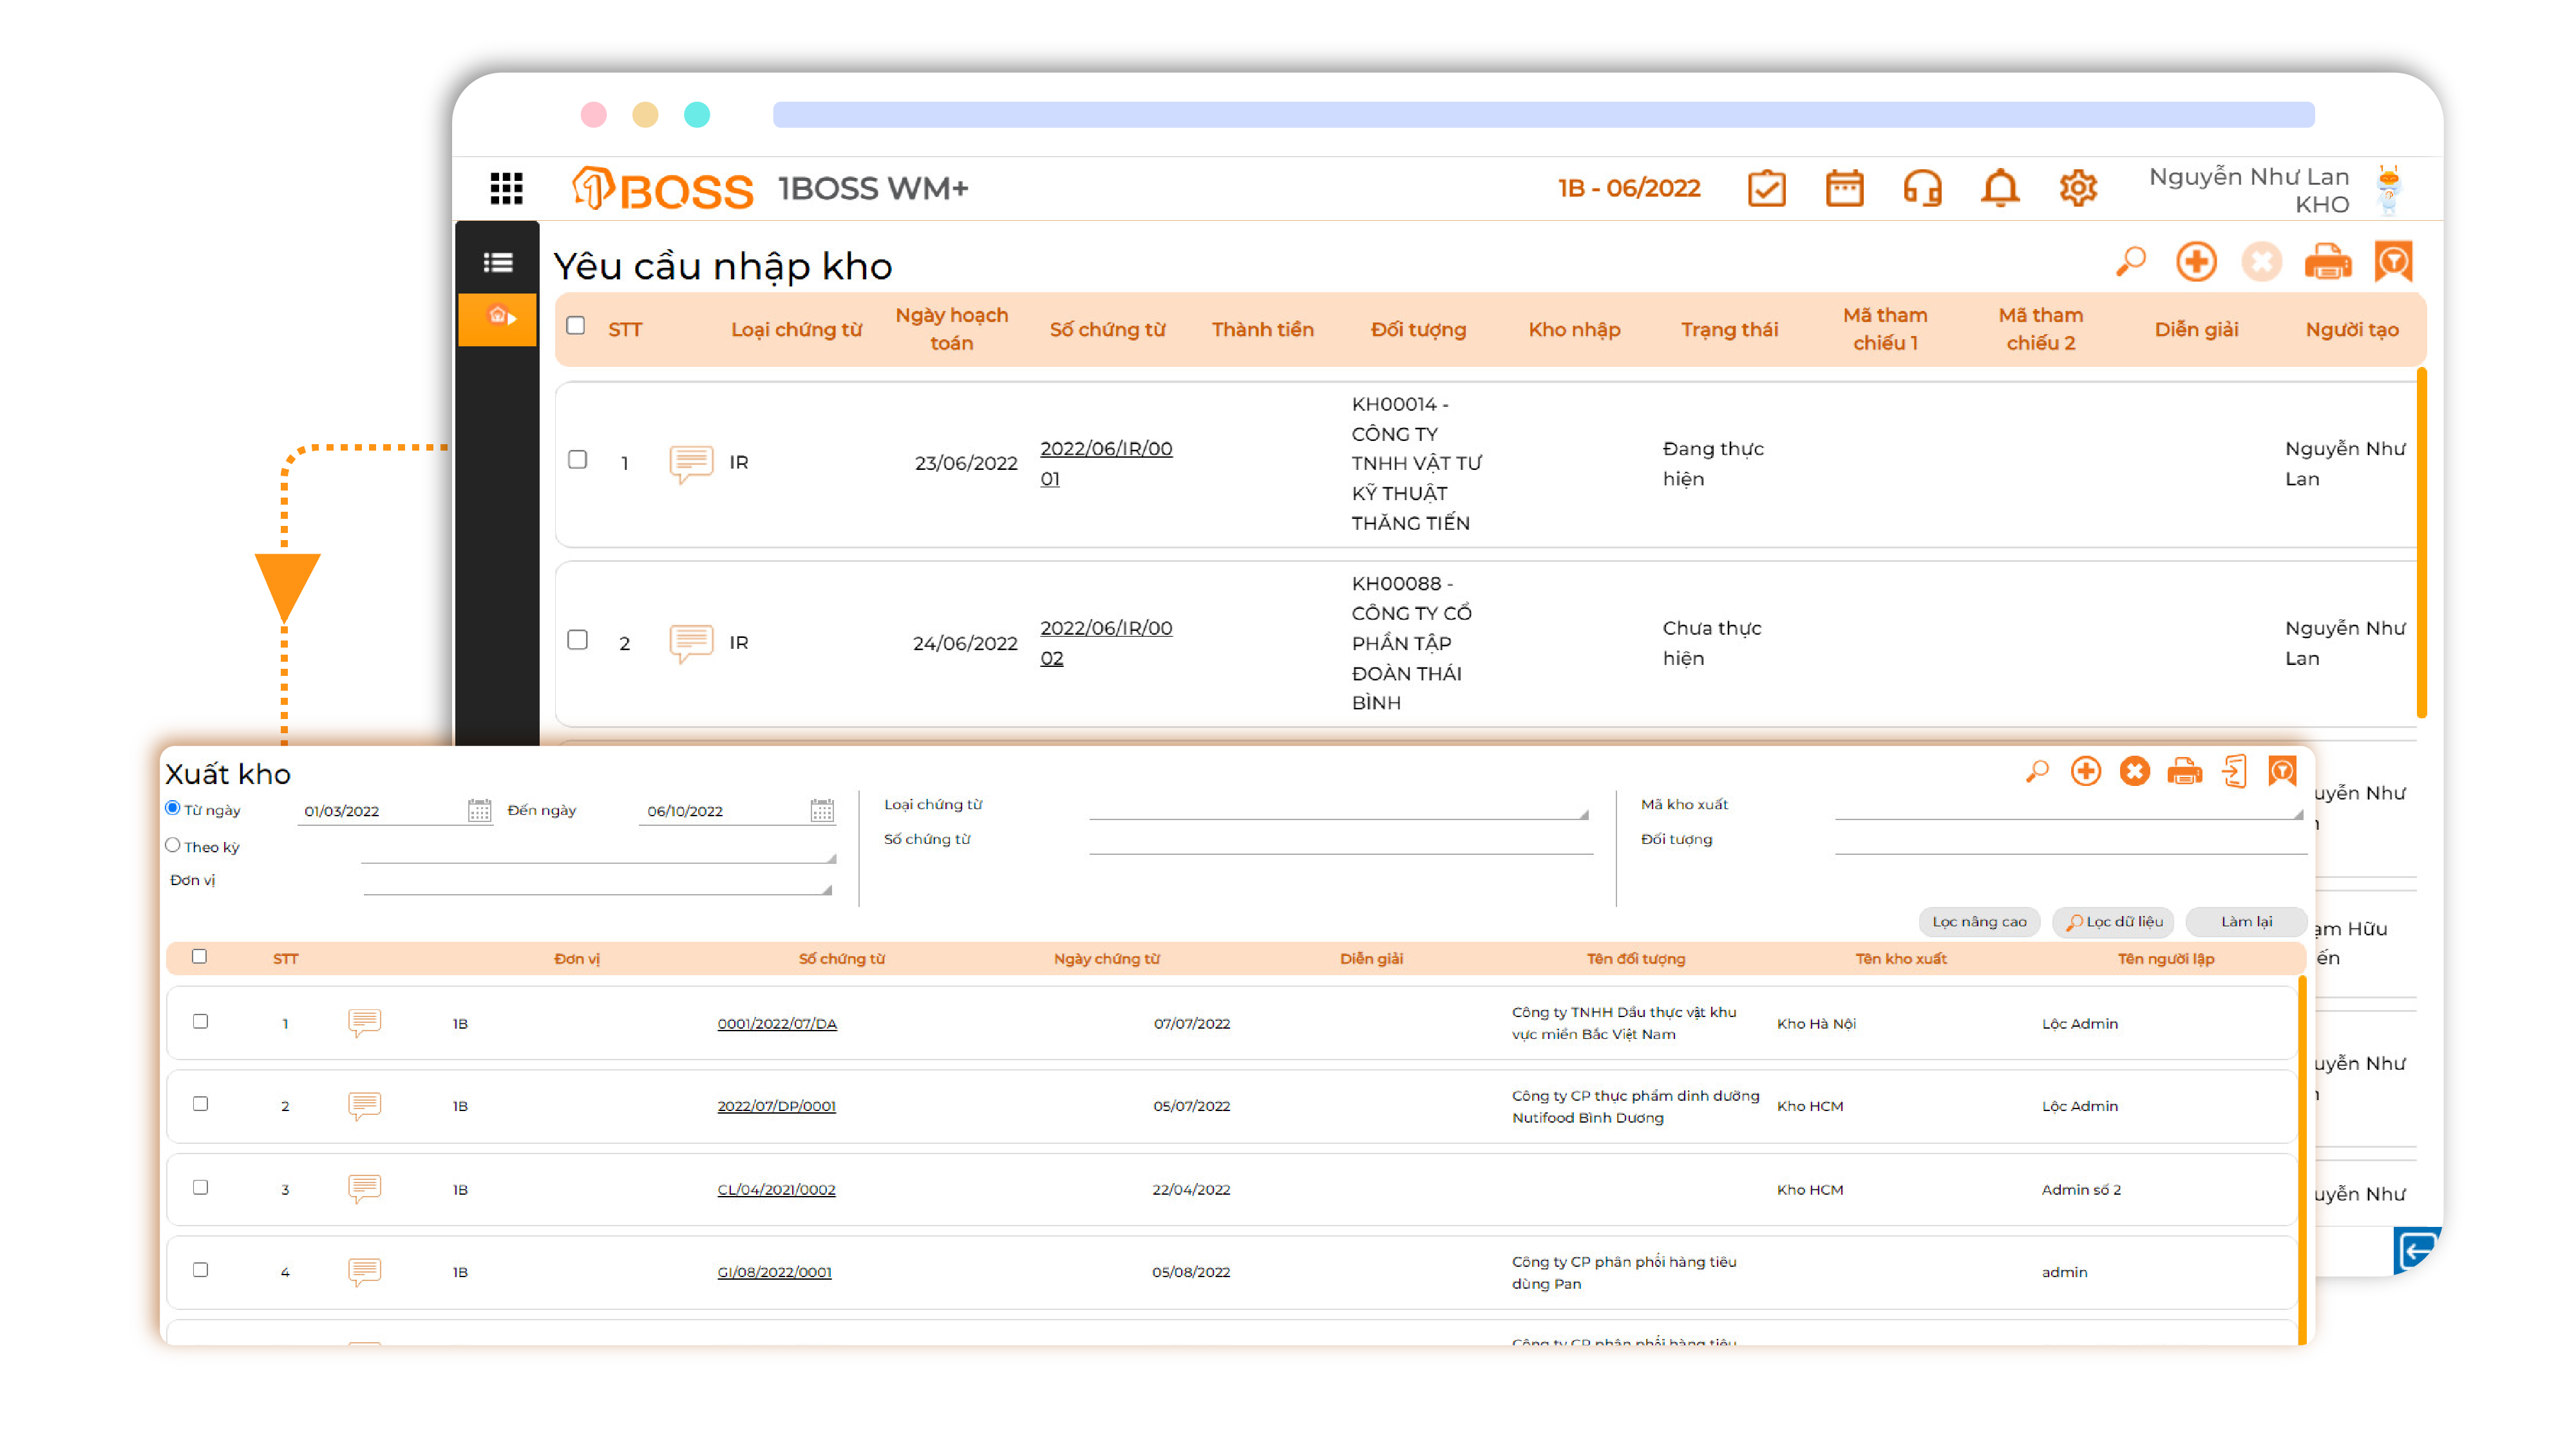Select the Theo kỳ radio button
Screen dimensions: 2576x1449
click(x=173, y=845)
